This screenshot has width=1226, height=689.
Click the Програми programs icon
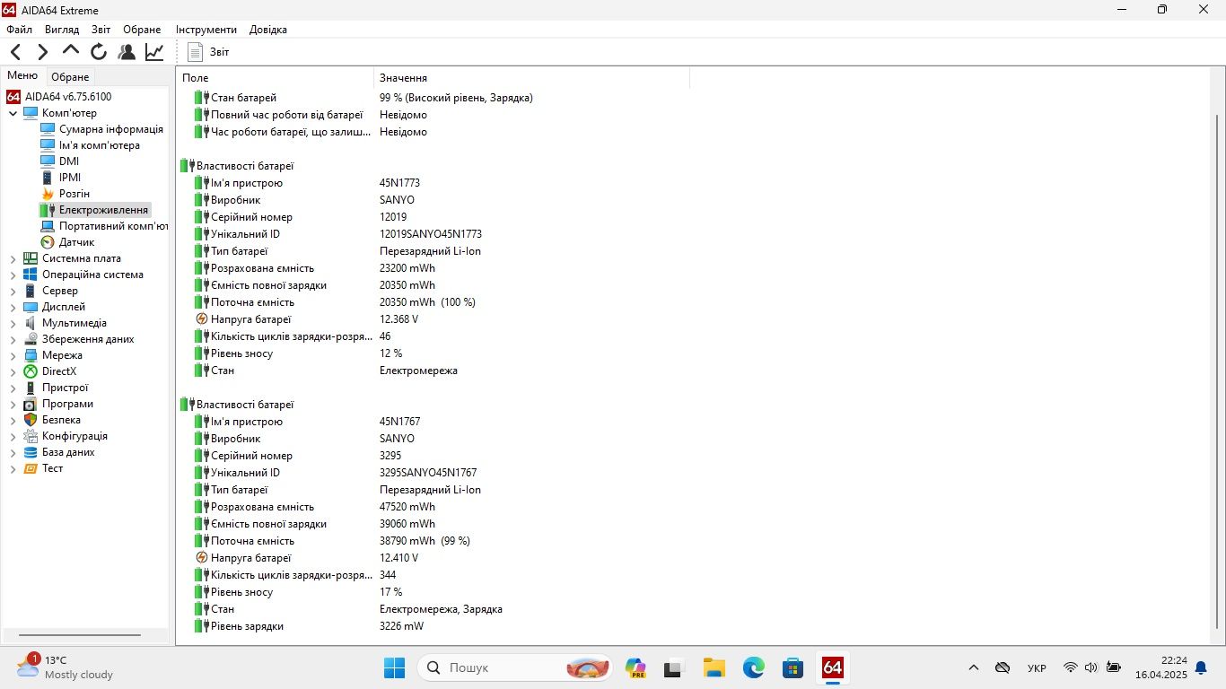tap(31, 404)
